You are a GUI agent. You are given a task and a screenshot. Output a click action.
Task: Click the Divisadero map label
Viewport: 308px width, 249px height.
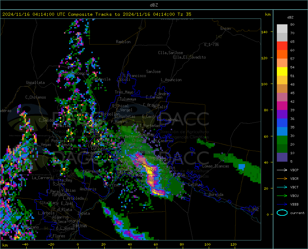click(x=167, y=120)
